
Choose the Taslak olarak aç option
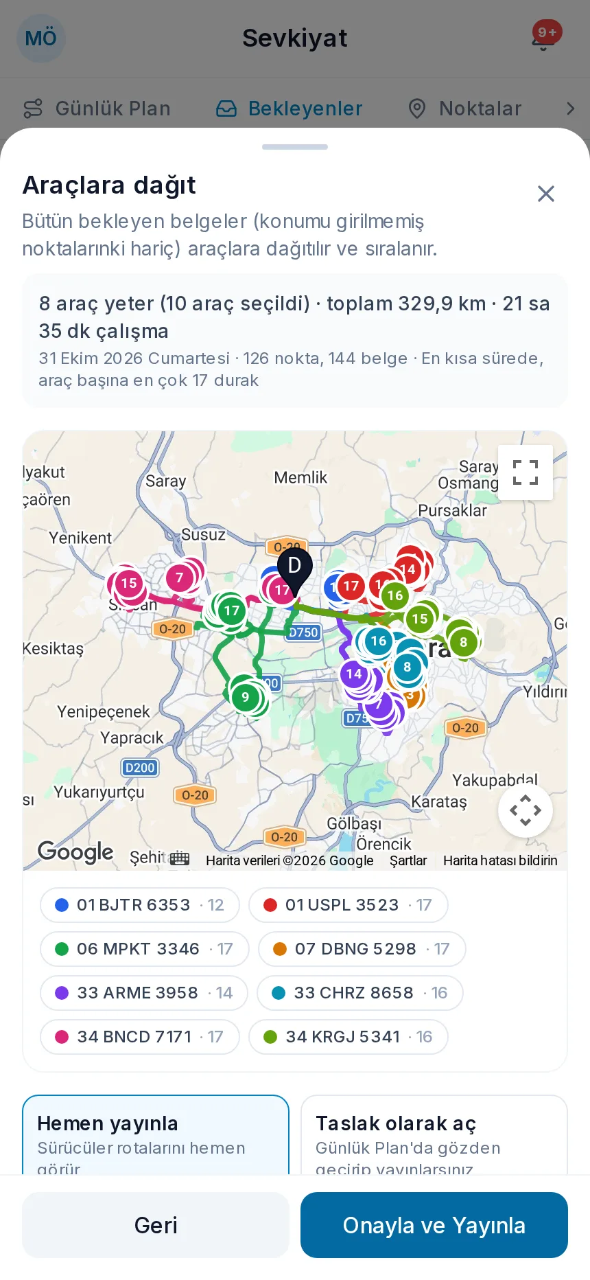pos(434,1134)
